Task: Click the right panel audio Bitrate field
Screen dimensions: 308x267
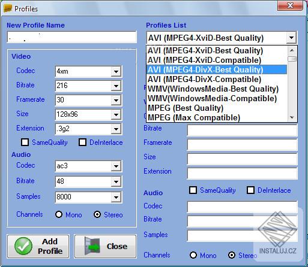Action: click(243, 222)
